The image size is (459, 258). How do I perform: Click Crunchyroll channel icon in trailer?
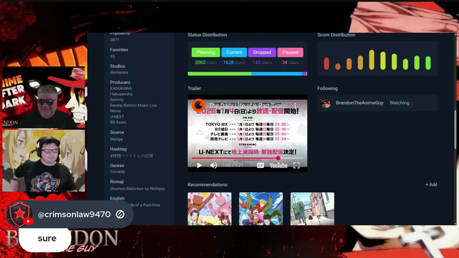(198, 105)
